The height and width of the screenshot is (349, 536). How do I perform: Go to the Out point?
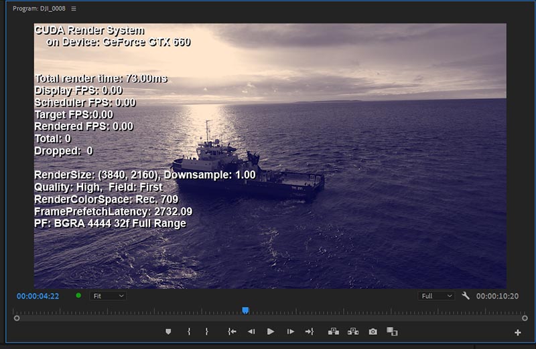[310, 332]
